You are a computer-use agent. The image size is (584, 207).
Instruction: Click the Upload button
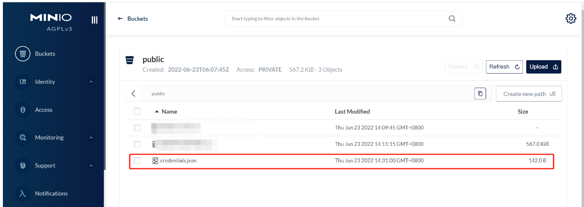tap(543, 67)
